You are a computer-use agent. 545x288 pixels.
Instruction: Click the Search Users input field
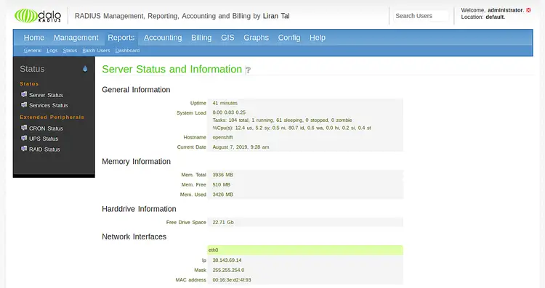click(421, 16)
